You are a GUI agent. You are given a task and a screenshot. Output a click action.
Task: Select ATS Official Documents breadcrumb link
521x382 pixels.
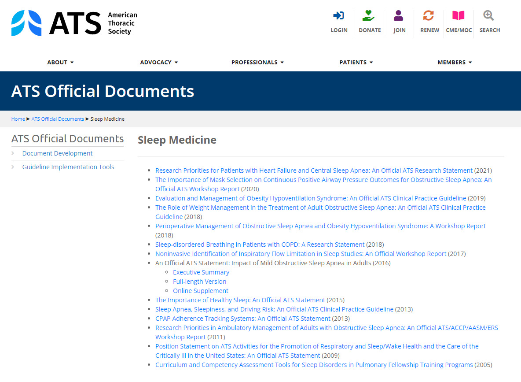click(58, 119)
